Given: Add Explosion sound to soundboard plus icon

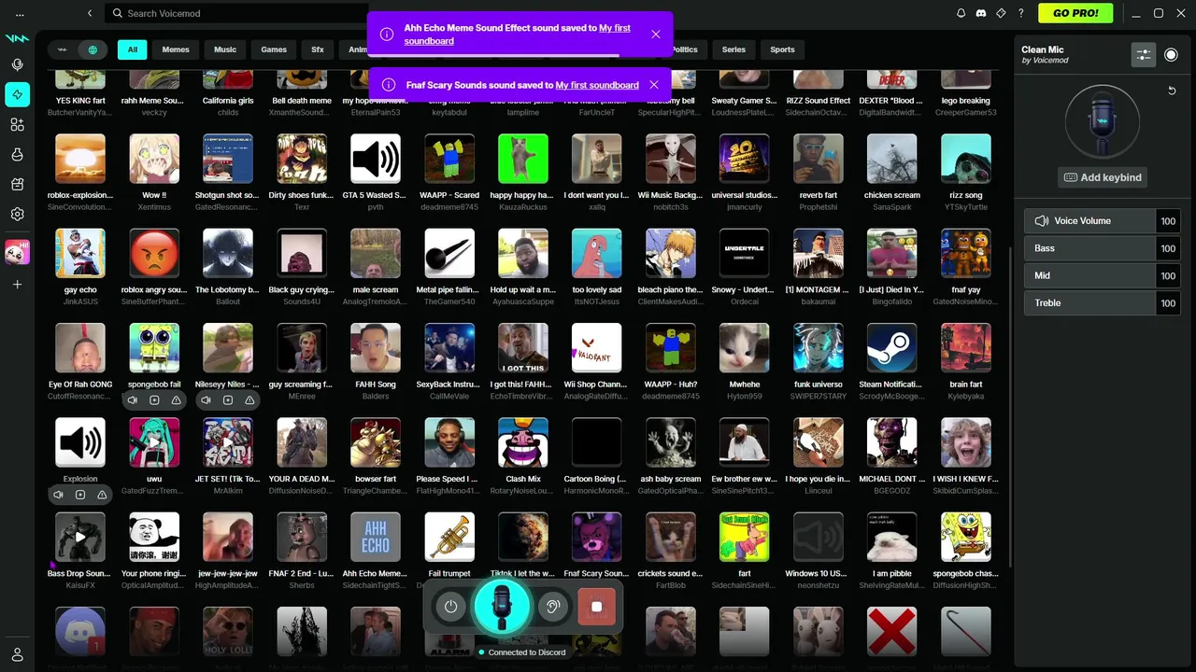Looking at the screenshot, I should tap(80, 495).
